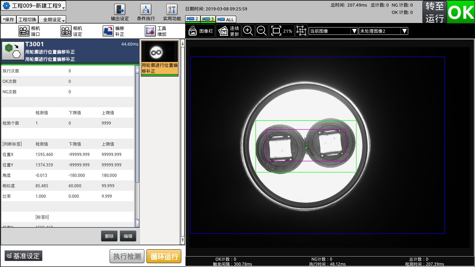
Task: Click the 执行次数 row label
Action: [x=11, y=71]
